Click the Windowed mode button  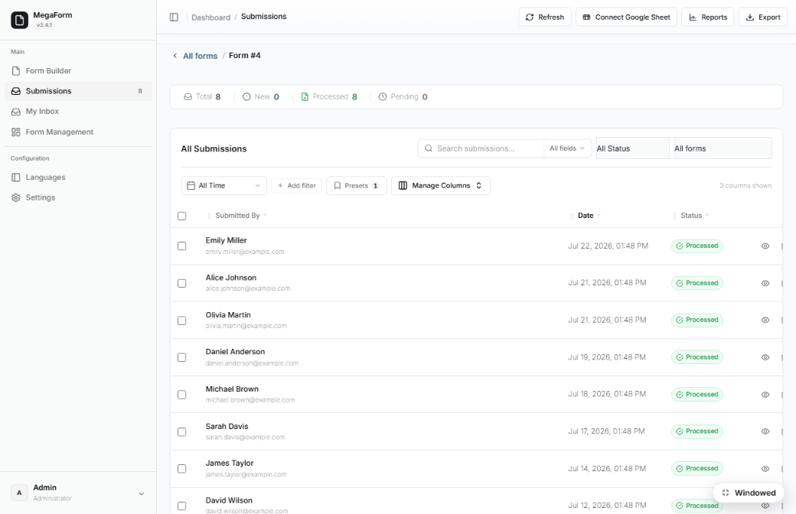coord(749,493)
